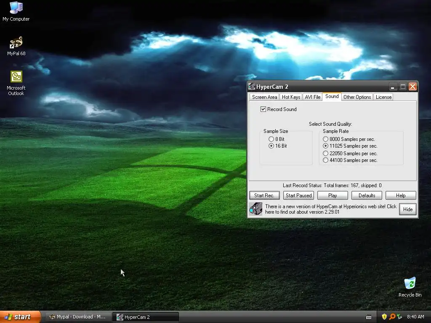The height and width of the screenshot is (323, 431).
Task: Click the 8:40 AM system clock
Action: click(x=415, y=317)
